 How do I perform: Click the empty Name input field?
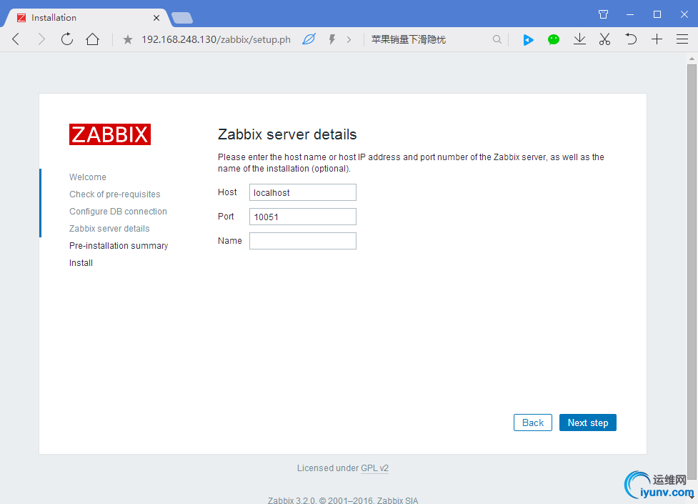point(303,241)
